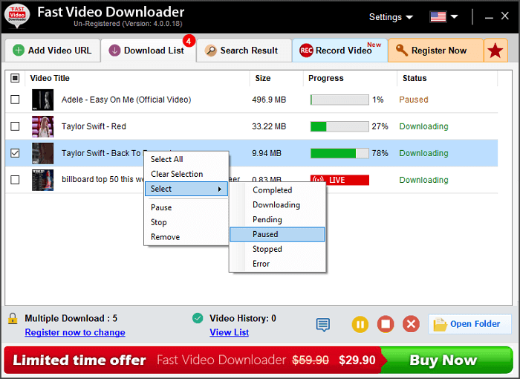The image size is (520, 379).
Task: Click the Fast Video Downloader logo icon
Action: (17, 16)
